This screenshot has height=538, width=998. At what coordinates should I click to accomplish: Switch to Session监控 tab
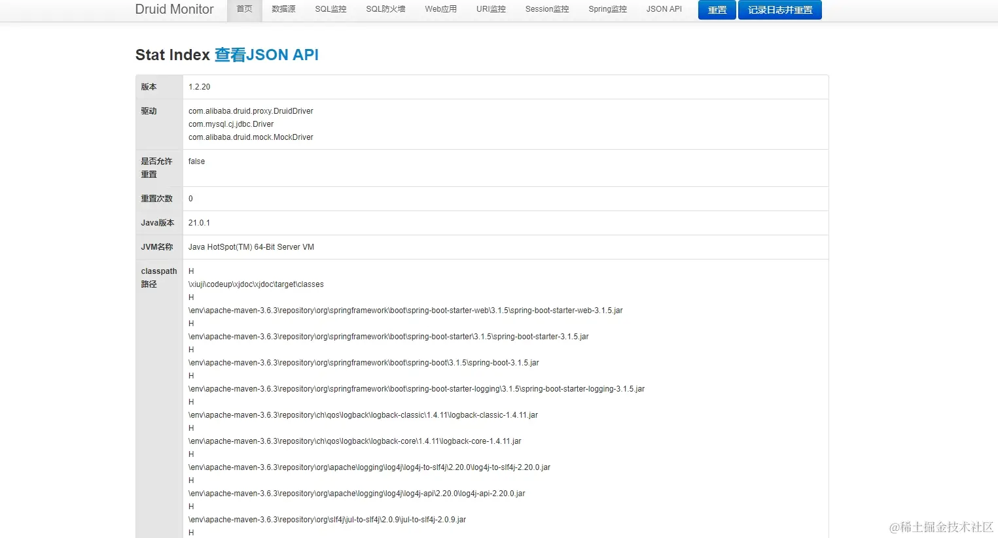click(x=546, y=9)
